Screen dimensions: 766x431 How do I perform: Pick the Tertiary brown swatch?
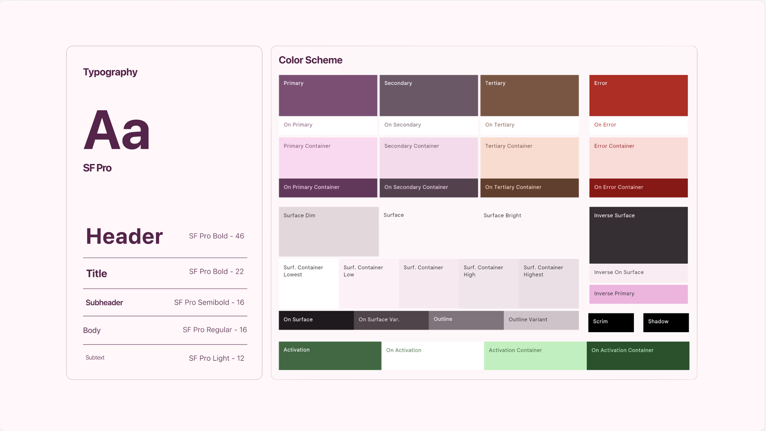coord(529,96)
